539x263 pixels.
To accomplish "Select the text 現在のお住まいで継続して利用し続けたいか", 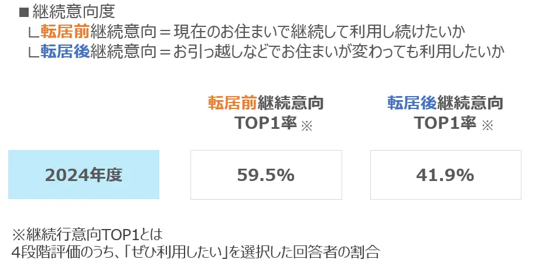I will pos(319,32).
